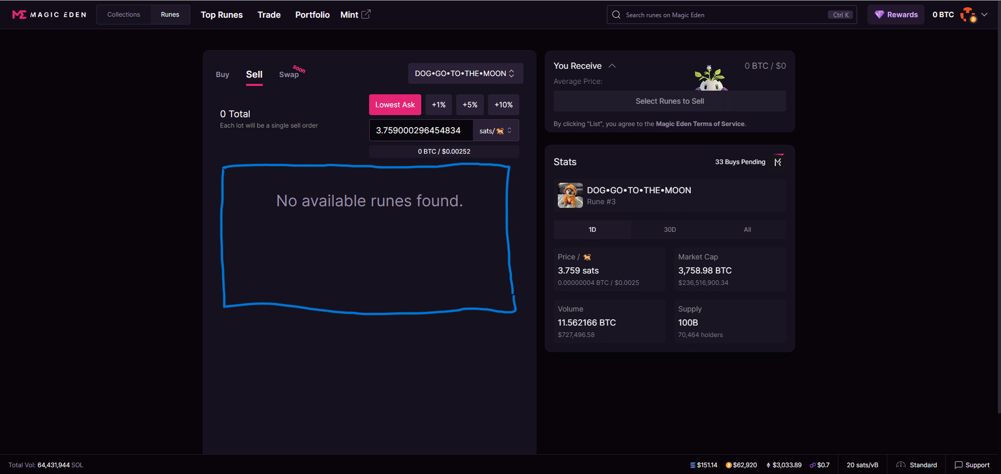Viewport: 1001px width, 474px height.
Task: Click the Solana price ticker icon
Action: (693, 465)
